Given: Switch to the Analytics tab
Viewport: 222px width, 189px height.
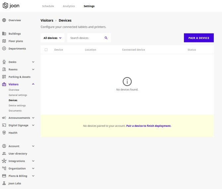Looking at the screenshot, I should tap(69, 6).
